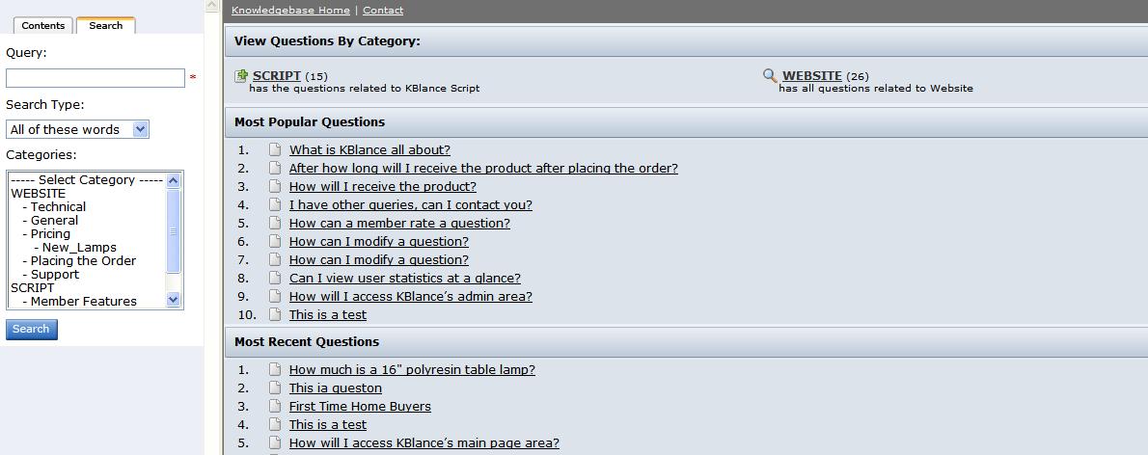Click document icon beside 'First Time Home Buyers'

(275, 406)
